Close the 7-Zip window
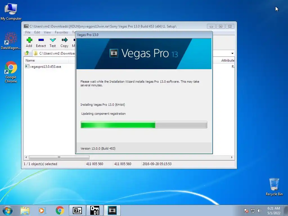 pyautogui.click(x=230, y=26)
